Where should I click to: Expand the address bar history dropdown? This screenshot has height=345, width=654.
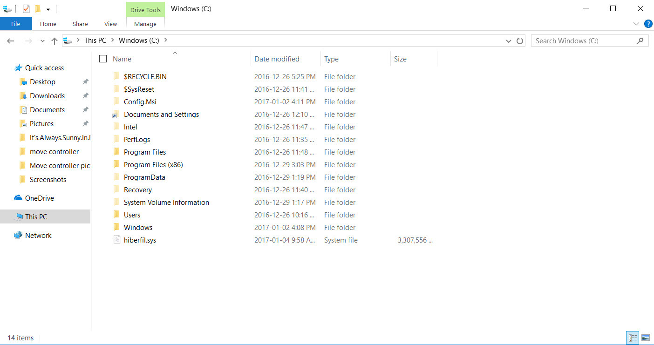click(x=508, y=41)
